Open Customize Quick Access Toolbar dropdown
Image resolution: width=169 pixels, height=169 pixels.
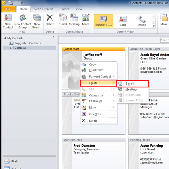[x=22, y=3]
